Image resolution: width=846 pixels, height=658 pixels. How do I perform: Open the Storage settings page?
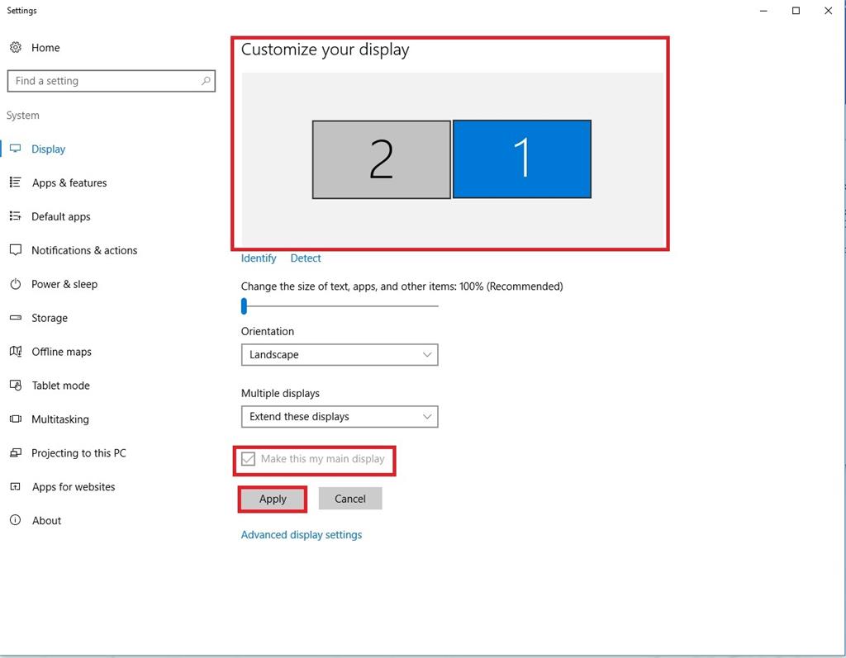click(50, 318)
